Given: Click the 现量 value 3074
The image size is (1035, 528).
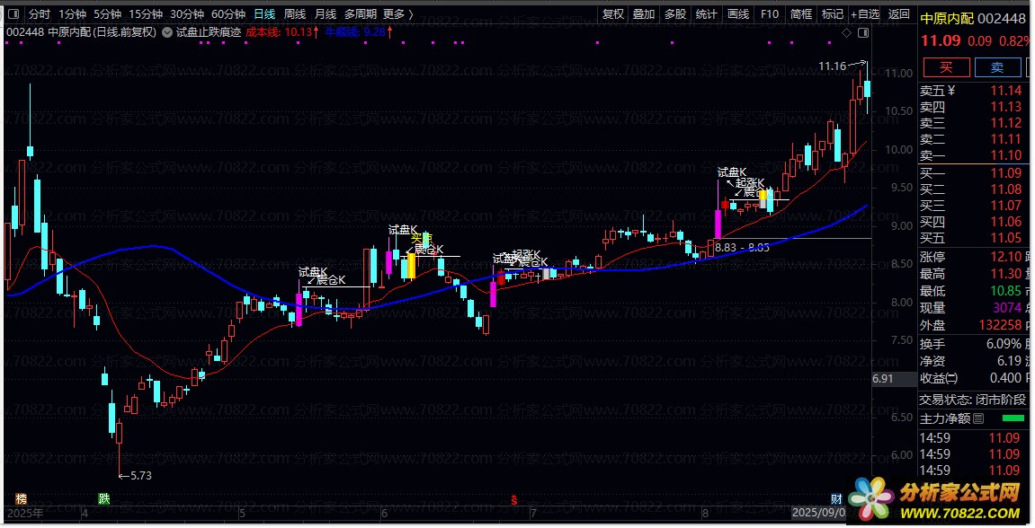Looking at the screenshot, I should pos(1007,308).
